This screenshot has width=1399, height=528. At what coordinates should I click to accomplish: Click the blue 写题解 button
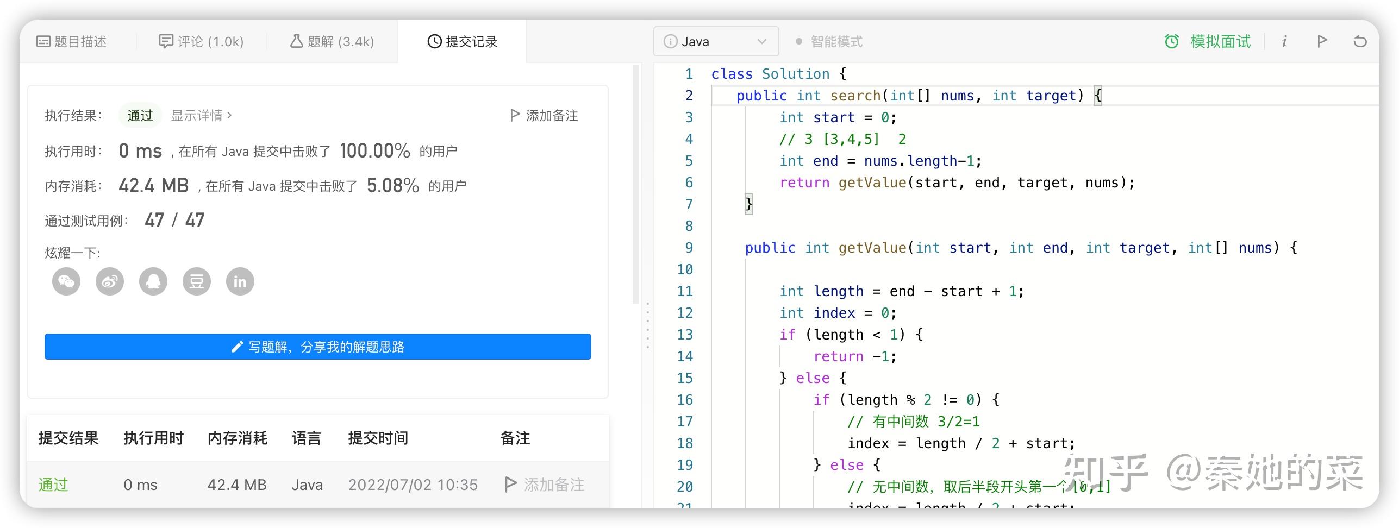tap(318, 347)
